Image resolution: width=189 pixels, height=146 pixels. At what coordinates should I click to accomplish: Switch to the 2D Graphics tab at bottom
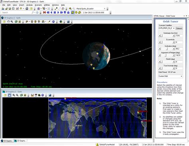coord(21,141)
